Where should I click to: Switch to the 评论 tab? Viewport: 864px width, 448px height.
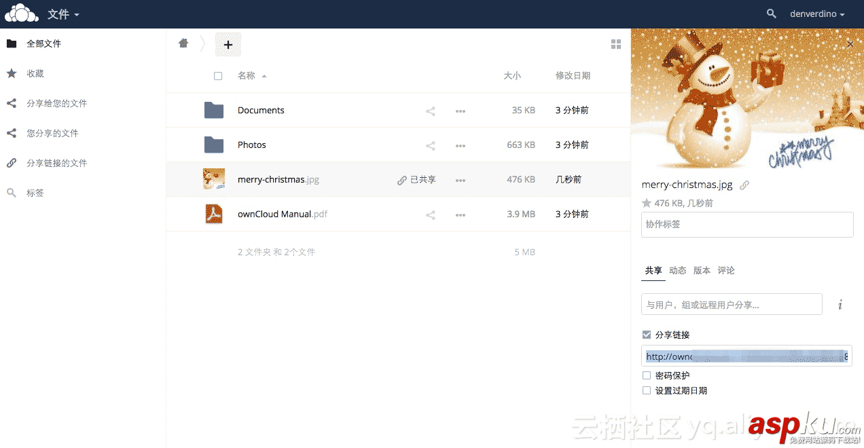(x=726, y=269)
